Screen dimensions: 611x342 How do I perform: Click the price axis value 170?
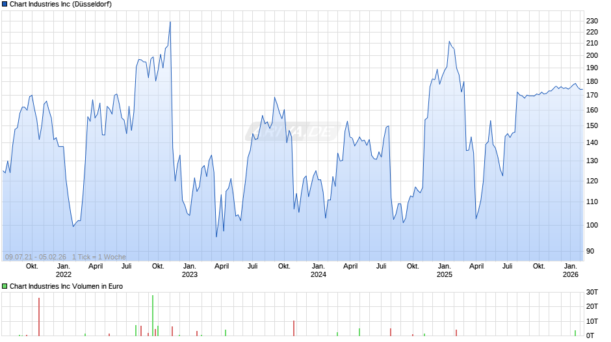point(592,95)
